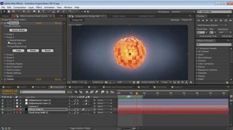
Task: Open the Graph Editor in timeline
Action: [x=112, y=92]
